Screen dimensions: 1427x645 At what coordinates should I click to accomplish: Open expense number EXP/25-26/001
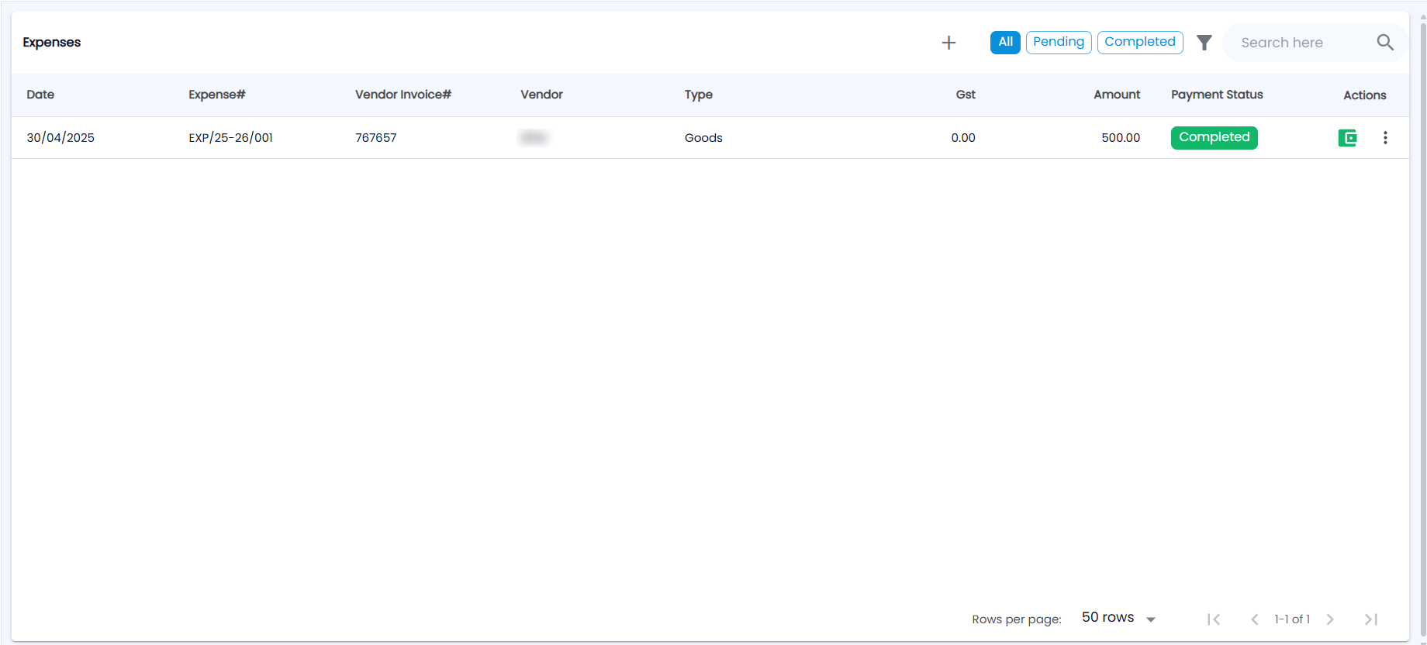[231, 138]
